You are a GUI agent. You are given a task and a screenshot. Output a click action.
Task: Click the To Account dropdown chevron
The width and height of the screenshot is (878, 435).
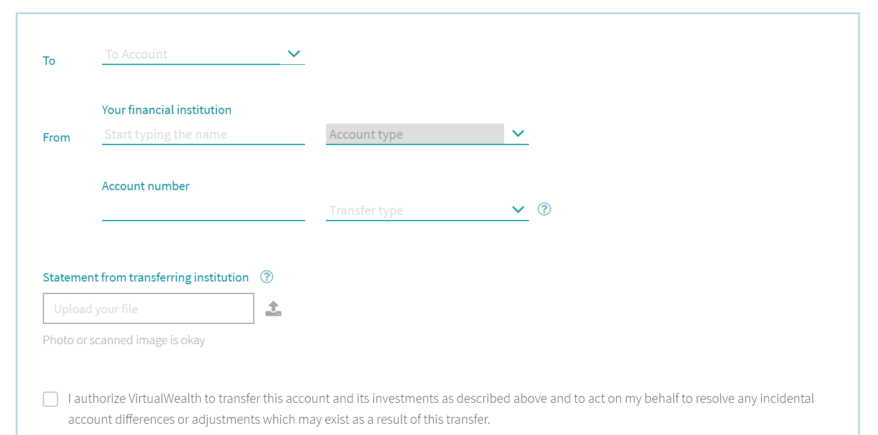[x=294, y=54]
